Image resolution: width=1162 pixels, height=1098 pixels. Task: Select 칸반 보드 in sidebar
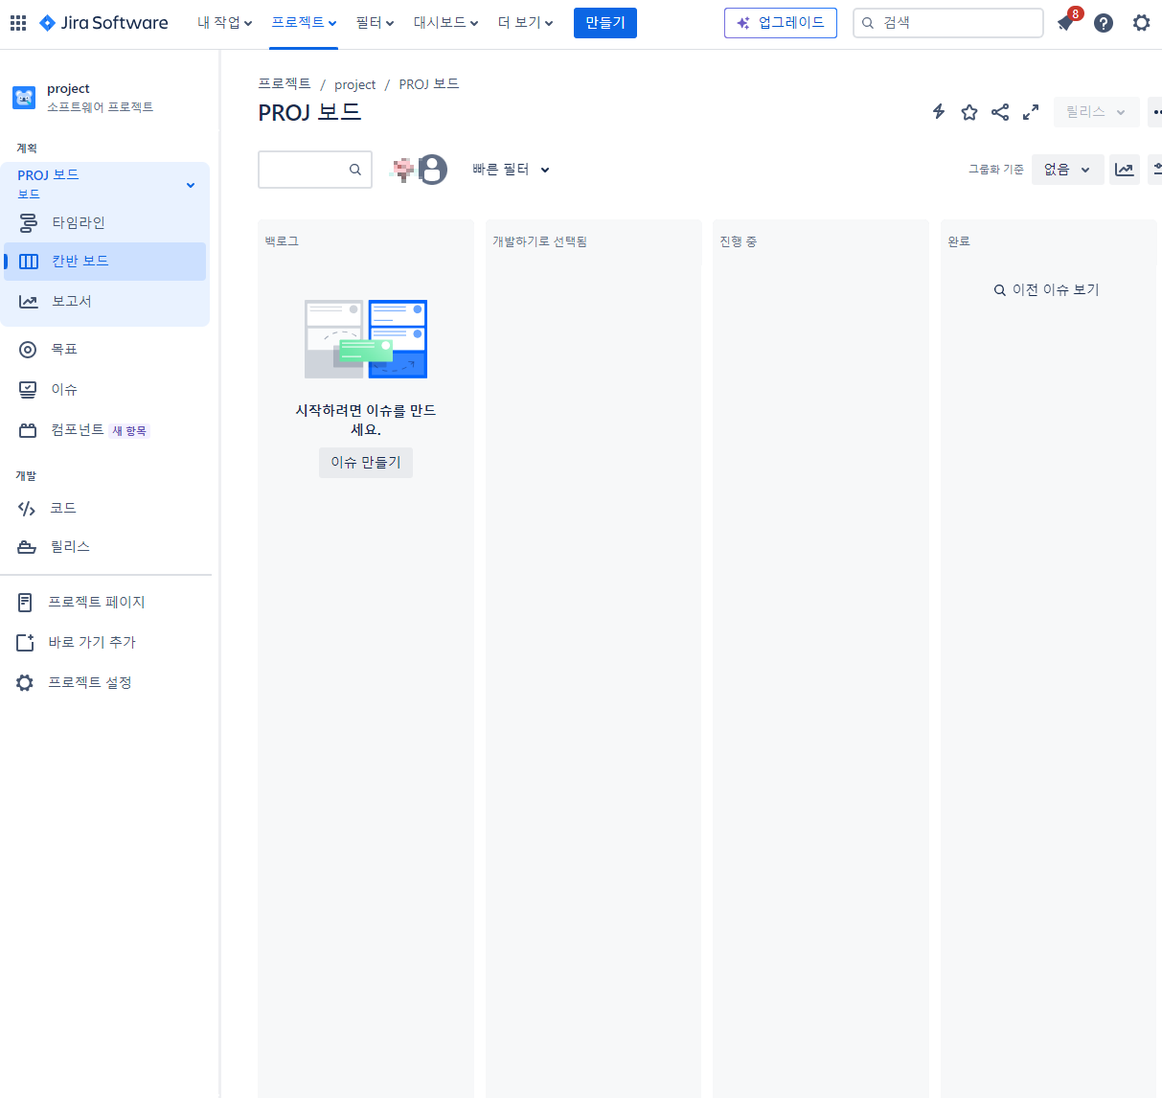click(105, 262)
